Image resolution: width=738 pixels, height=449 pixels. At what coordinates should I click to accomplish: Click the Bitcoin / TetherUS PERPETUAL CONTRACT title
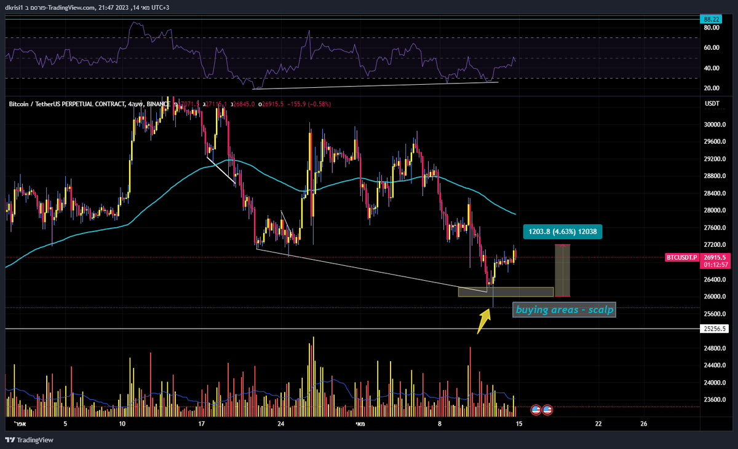click(66, 104)
